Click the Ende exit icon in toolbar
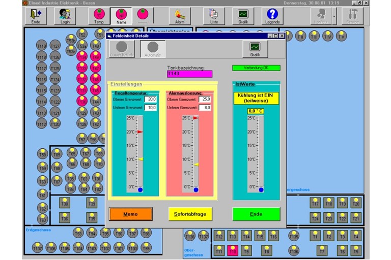Image resolution: width=391 pixels, height=260 pixels. [35, 16]
